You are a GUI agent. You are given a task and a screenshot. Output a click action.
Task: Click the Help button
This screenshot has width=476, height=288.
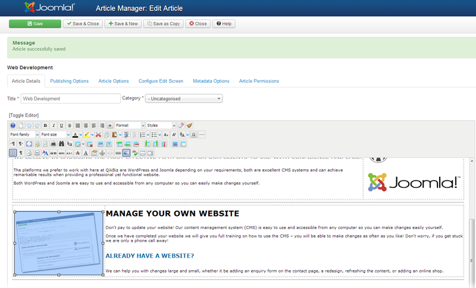click(x=224, y=24)
